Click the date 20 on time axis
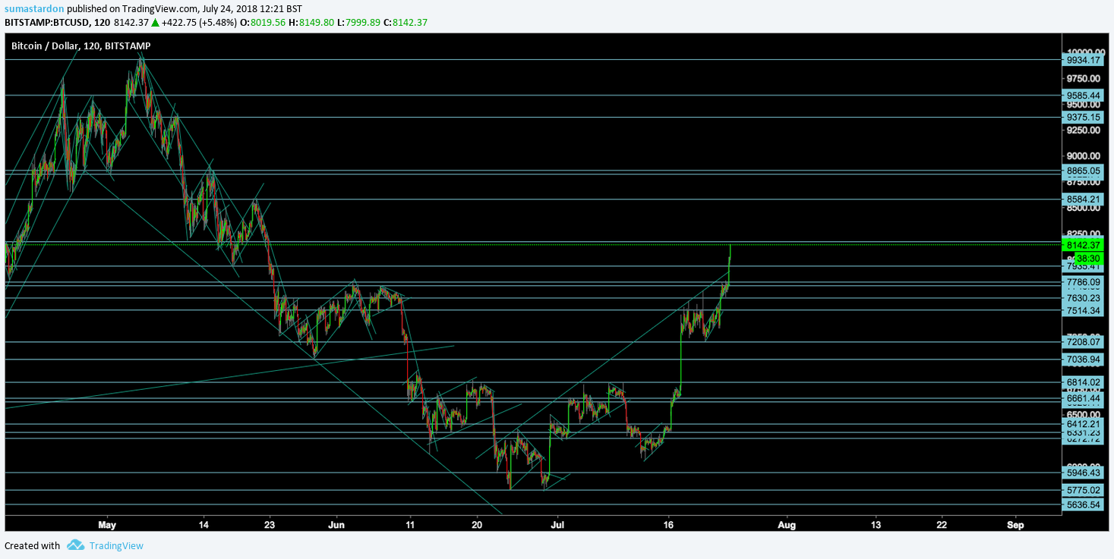 pos(477,524)
